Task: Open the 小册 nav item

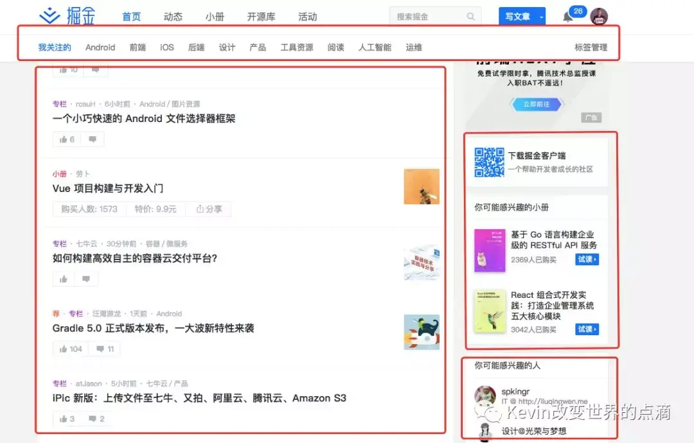Action: (x=215, y=17)
